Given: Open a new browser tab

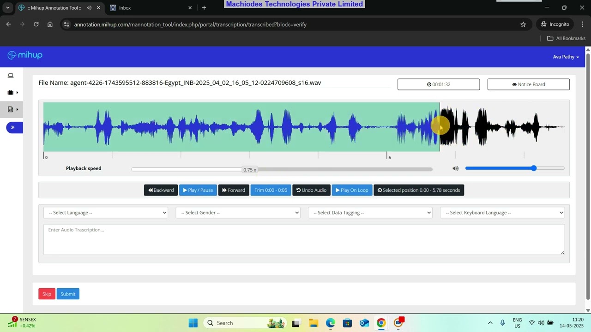Looking at the screenshot, I should pyautogui.click(x=204, y=8).
